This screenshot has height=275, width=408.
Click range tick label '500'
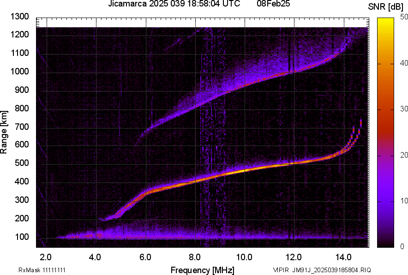[22, 164]
